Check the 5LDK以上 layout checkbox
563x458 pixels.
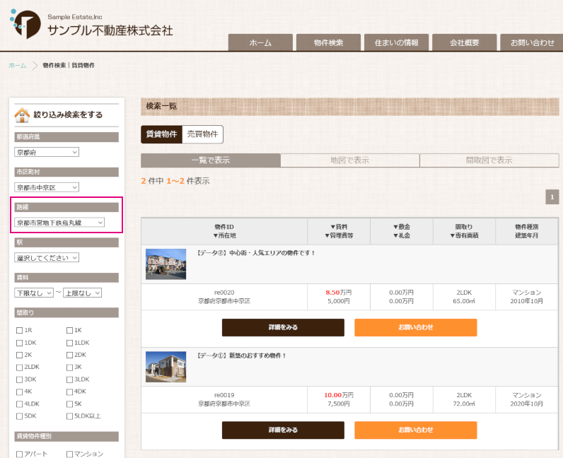click(69, 416)
